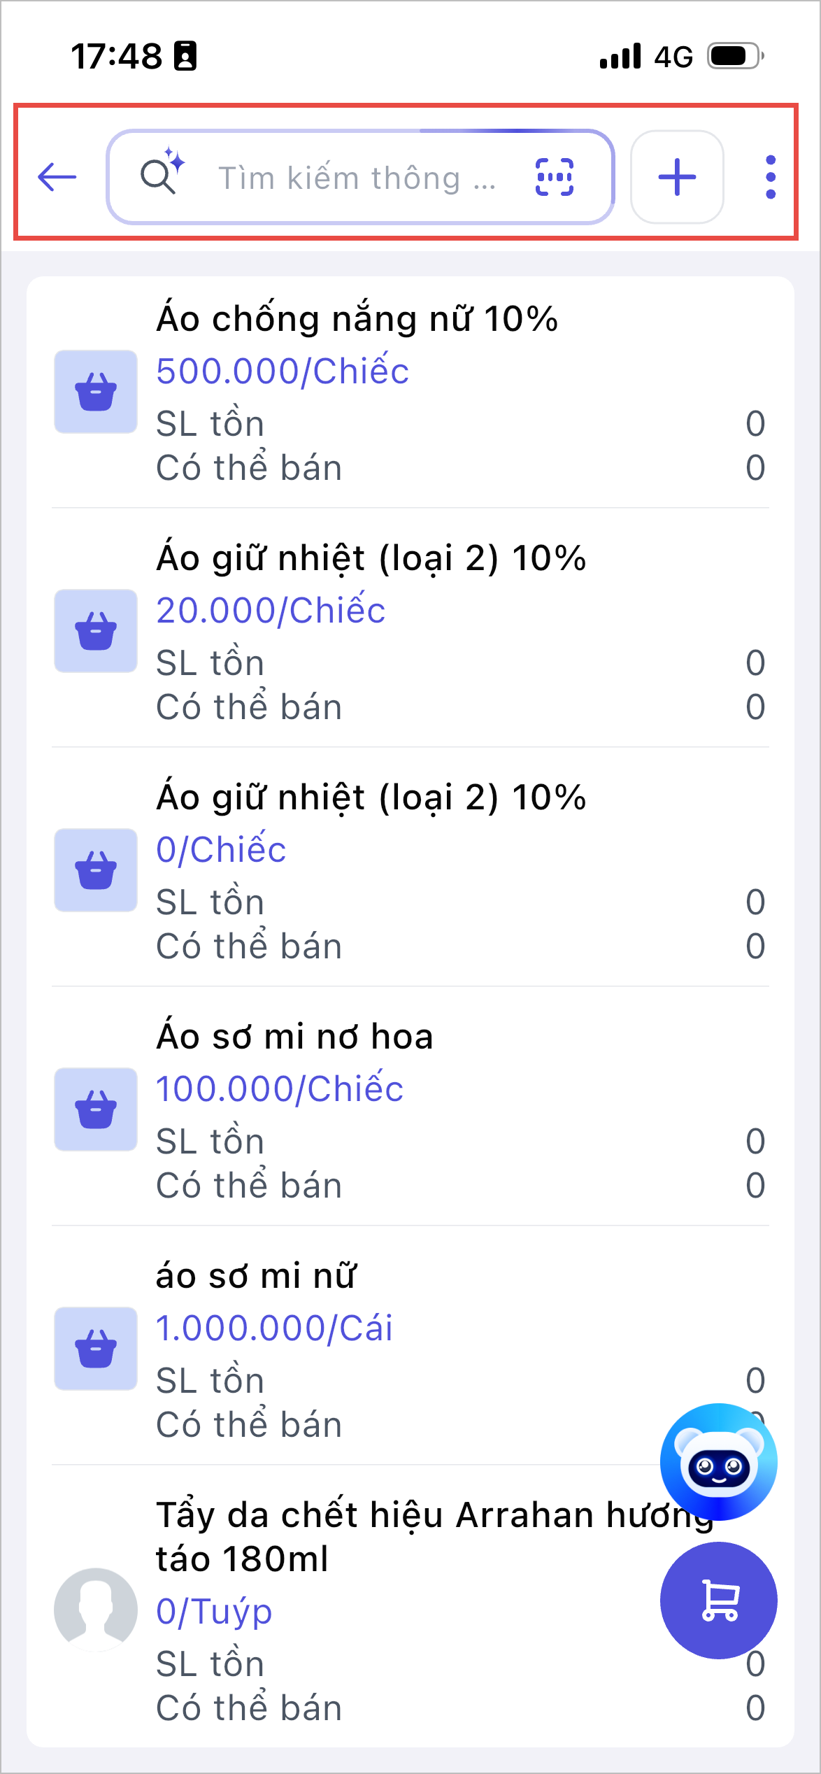Tap basket icon of Áo chống nắng nữ
This screenshot has width=821, height=1774.
[96, 392]
